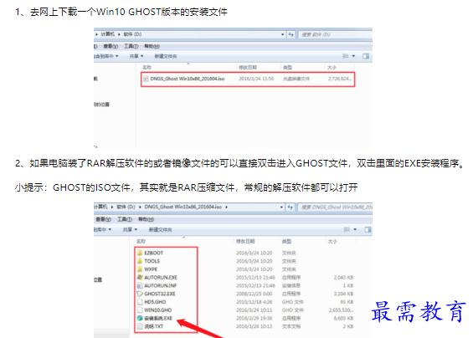Select the WIN10.GHO file icon

point(140,310)
